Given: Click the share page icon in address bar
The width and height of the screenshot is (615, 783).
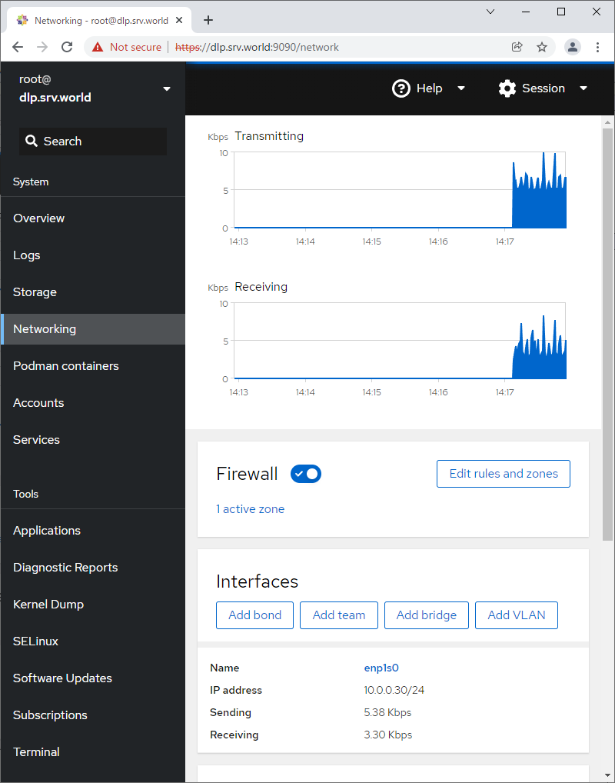Looking at the screenshot, I should pos(517,47).
